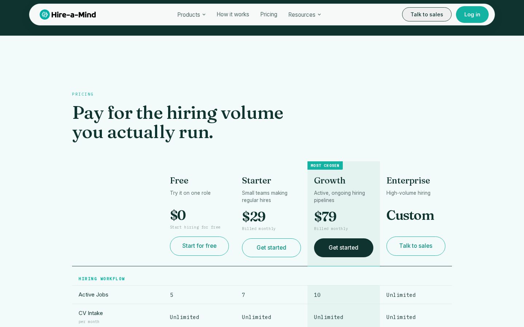Viewport: 524px width, 327px height.
Task: Click Get started under Starter plan
Action: click(x=271, y=248)
